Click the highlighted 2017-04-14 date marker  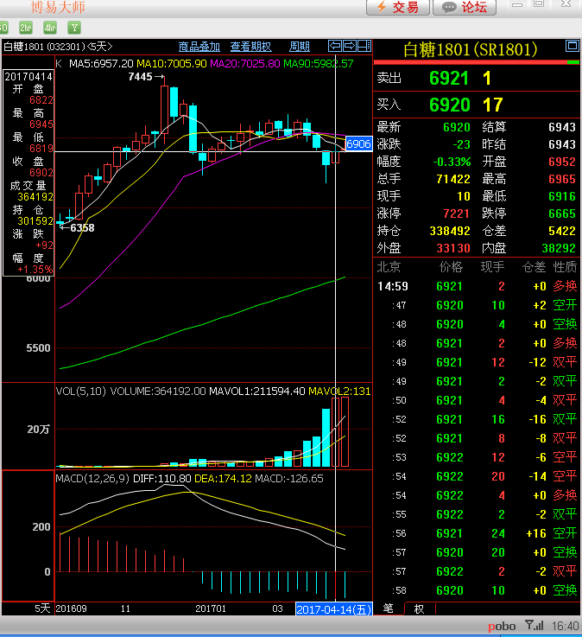tap(333, 608)
